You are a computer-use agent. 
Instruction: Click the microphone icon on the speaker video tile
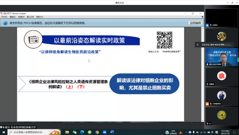(x=207, y=64)
